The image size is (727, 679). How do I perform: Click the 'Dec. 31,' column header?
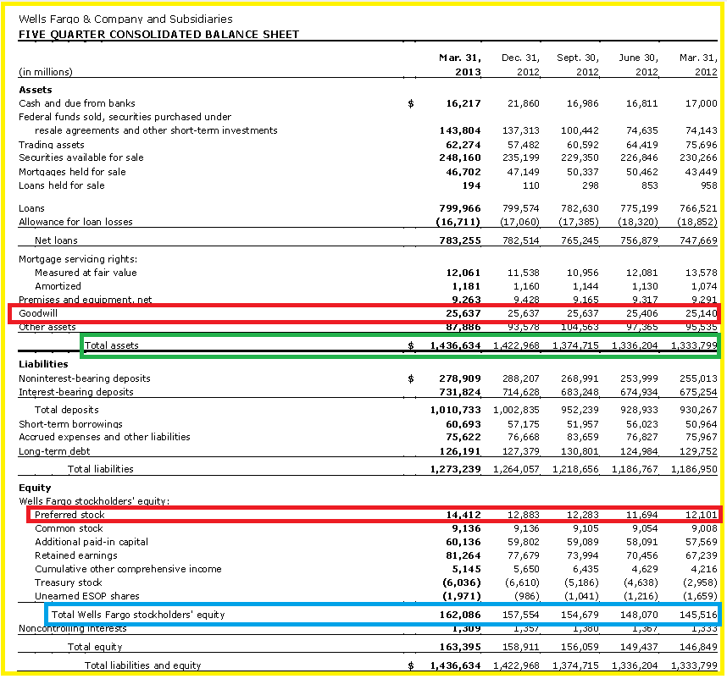coord(520,58)
